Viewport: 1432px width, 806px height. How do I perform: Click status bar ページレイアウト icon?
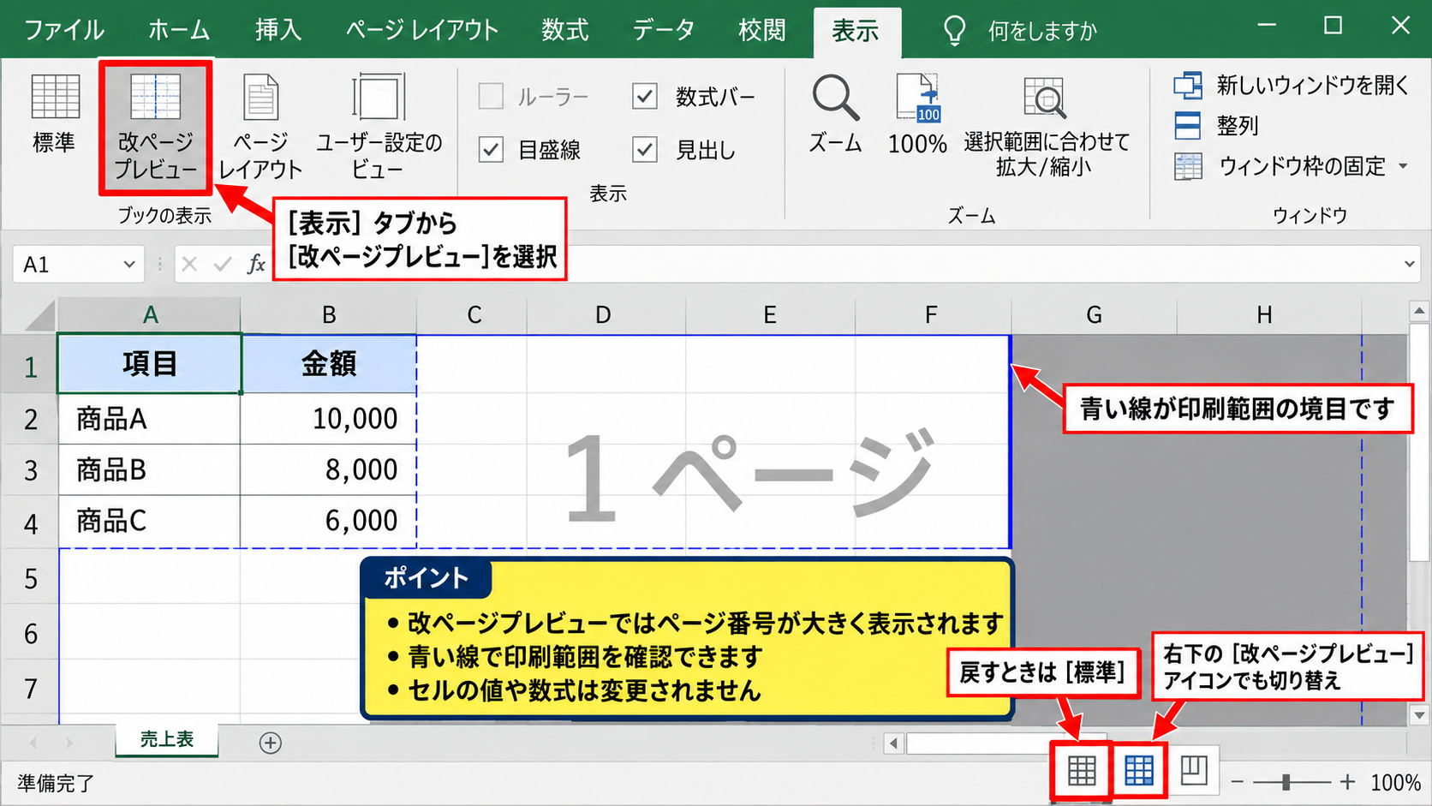pyautogui.click(x=1194, y=771)
